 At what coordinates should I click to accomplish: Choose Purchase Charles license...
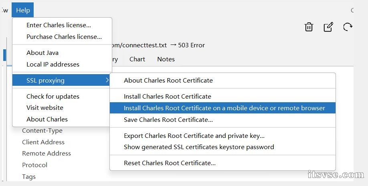(62, 37)
